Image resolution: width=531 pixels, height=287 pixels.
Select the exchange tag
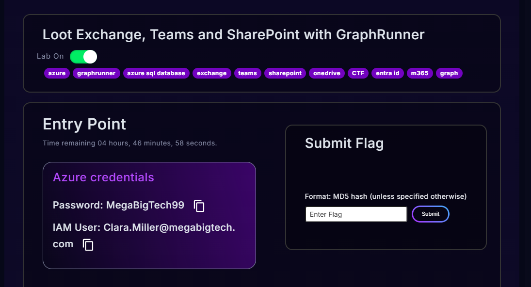click(x=211, y=73)
